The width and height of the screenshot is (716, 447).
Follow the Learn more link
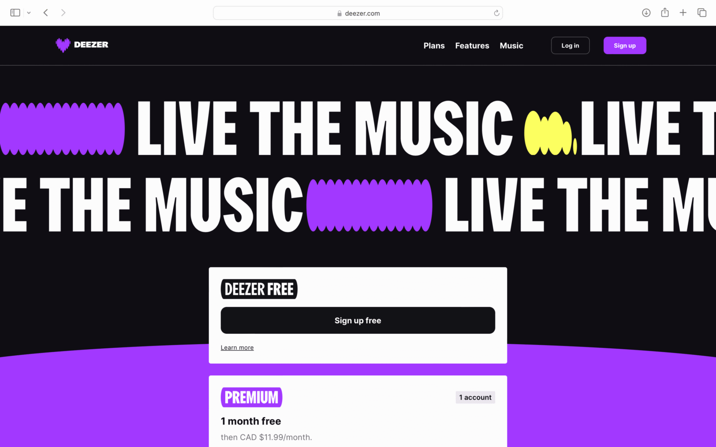tap(237, 348)
